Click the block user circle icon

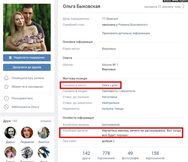6,107
